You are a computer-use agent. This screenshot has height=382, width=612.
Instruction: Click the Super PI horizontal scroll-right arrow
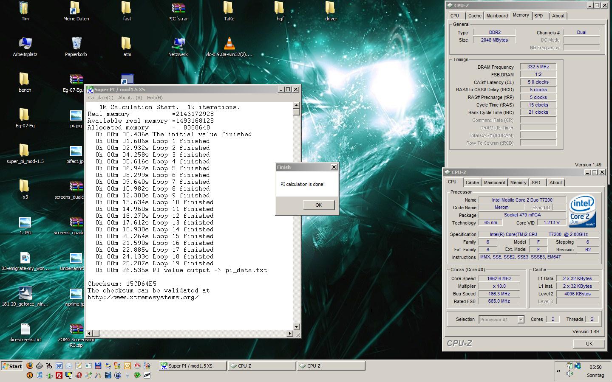(x=290, y=333)
